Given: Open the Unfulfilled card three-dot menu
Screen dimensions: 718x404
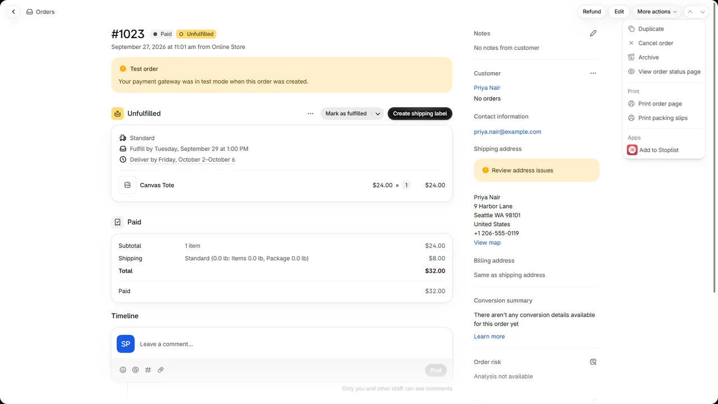Looking at the screenshot, I should pyautogui.click(x=310, y=113).
